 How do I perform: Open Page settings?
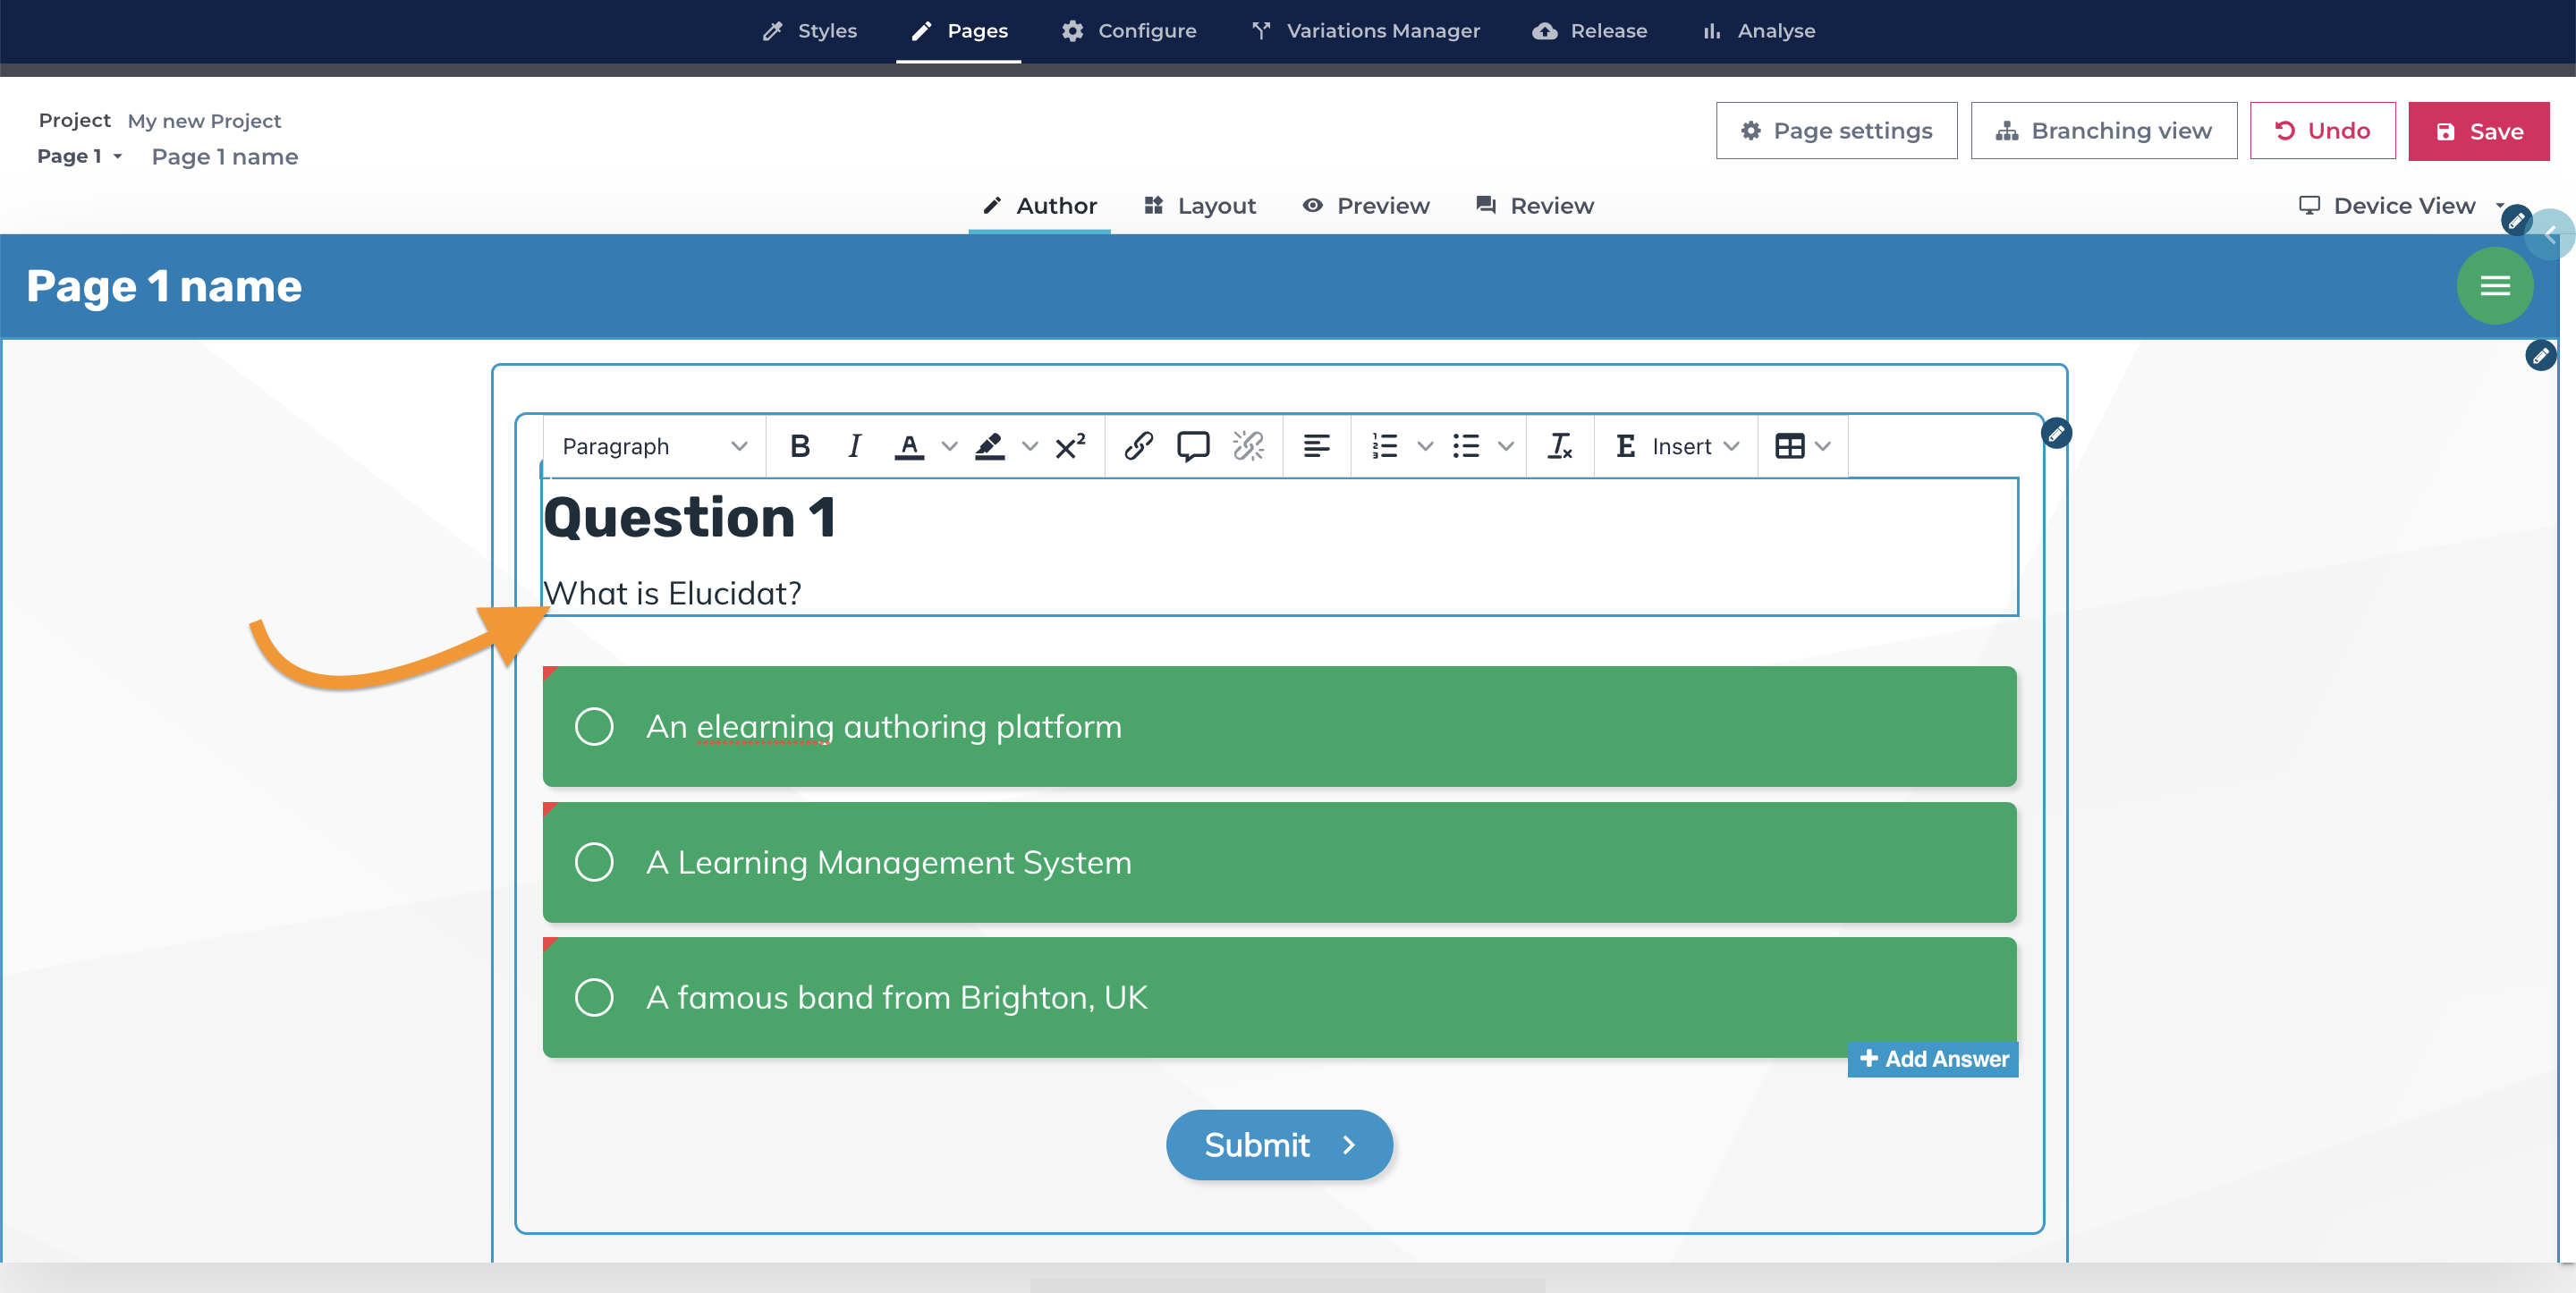click(x=1836, y=131)
